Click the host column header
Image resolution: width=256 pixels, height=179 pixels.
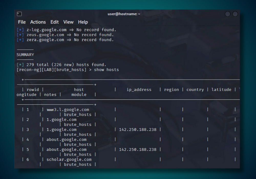coord(79,90)
